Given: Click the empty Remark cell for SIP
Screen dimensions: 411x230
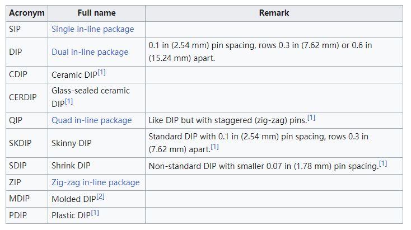Looking at the screenshot, I should pyautogui.click(x=274, y=29).
